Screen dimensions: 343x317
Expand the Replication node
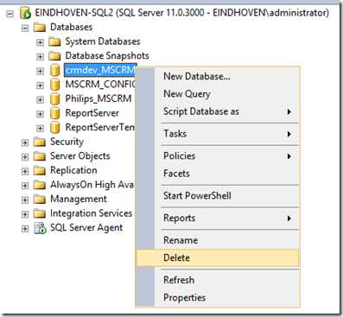(x=25, y=171)
